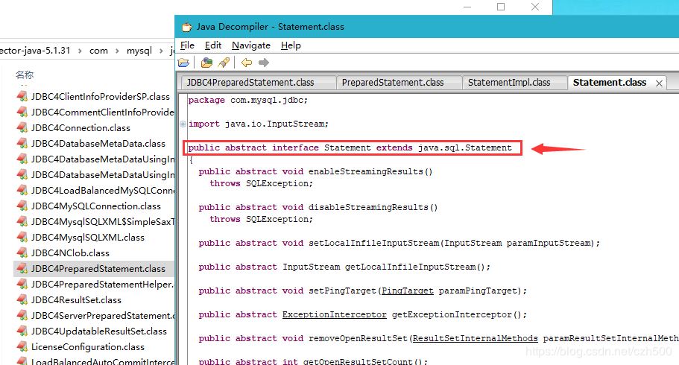The width and height of the screenshot is (679, 365).
Task: Click getLocalInfileInputStream method name
Action: [410, 267]
